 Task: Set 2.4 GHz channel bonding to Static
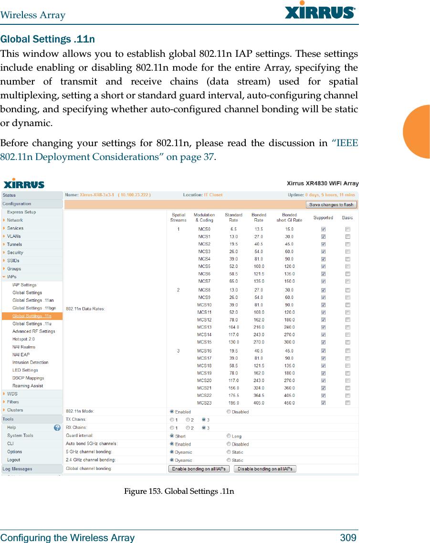pos(229,460)
